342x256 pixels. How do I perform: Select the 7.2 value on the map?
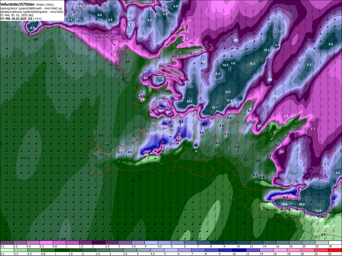click(x=161, y=66)
